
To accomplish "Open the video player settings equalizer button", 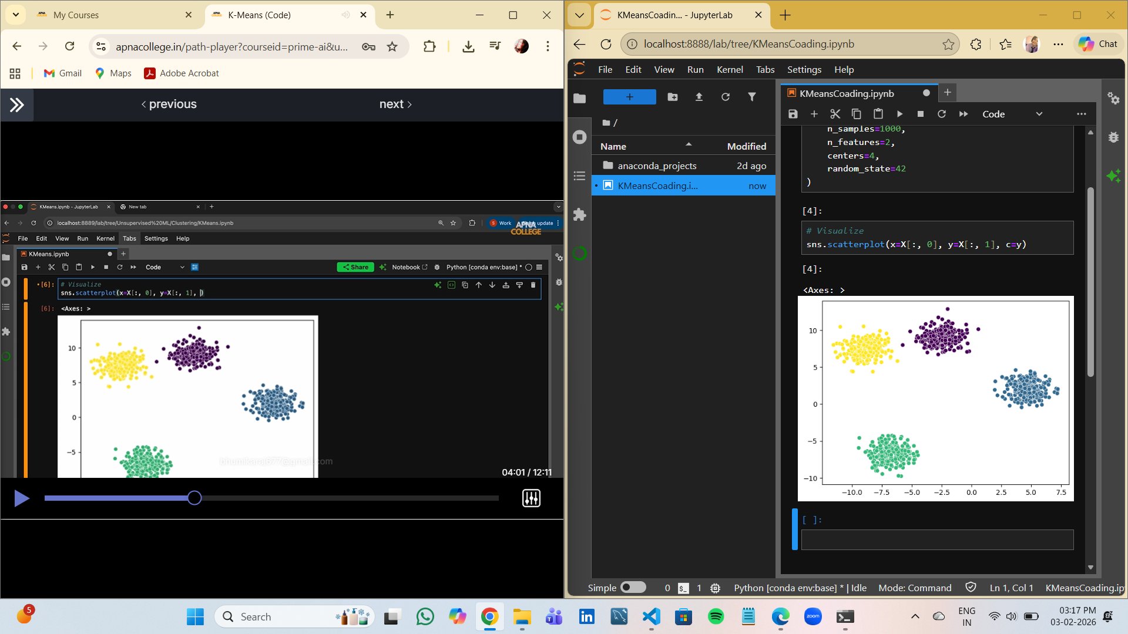I will click(x=531, y=498).
